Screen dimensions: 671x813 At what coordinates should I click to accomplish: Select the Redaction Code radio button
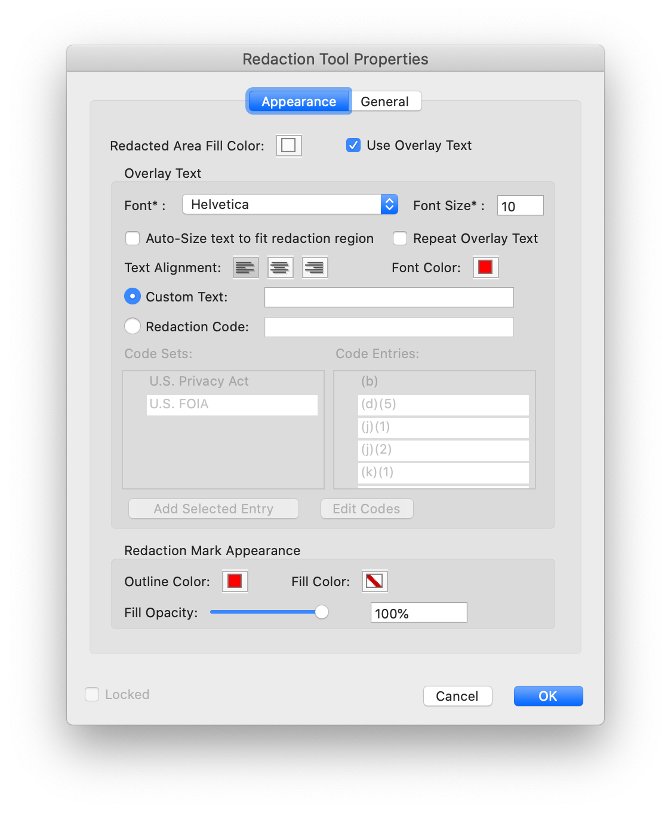133,326
